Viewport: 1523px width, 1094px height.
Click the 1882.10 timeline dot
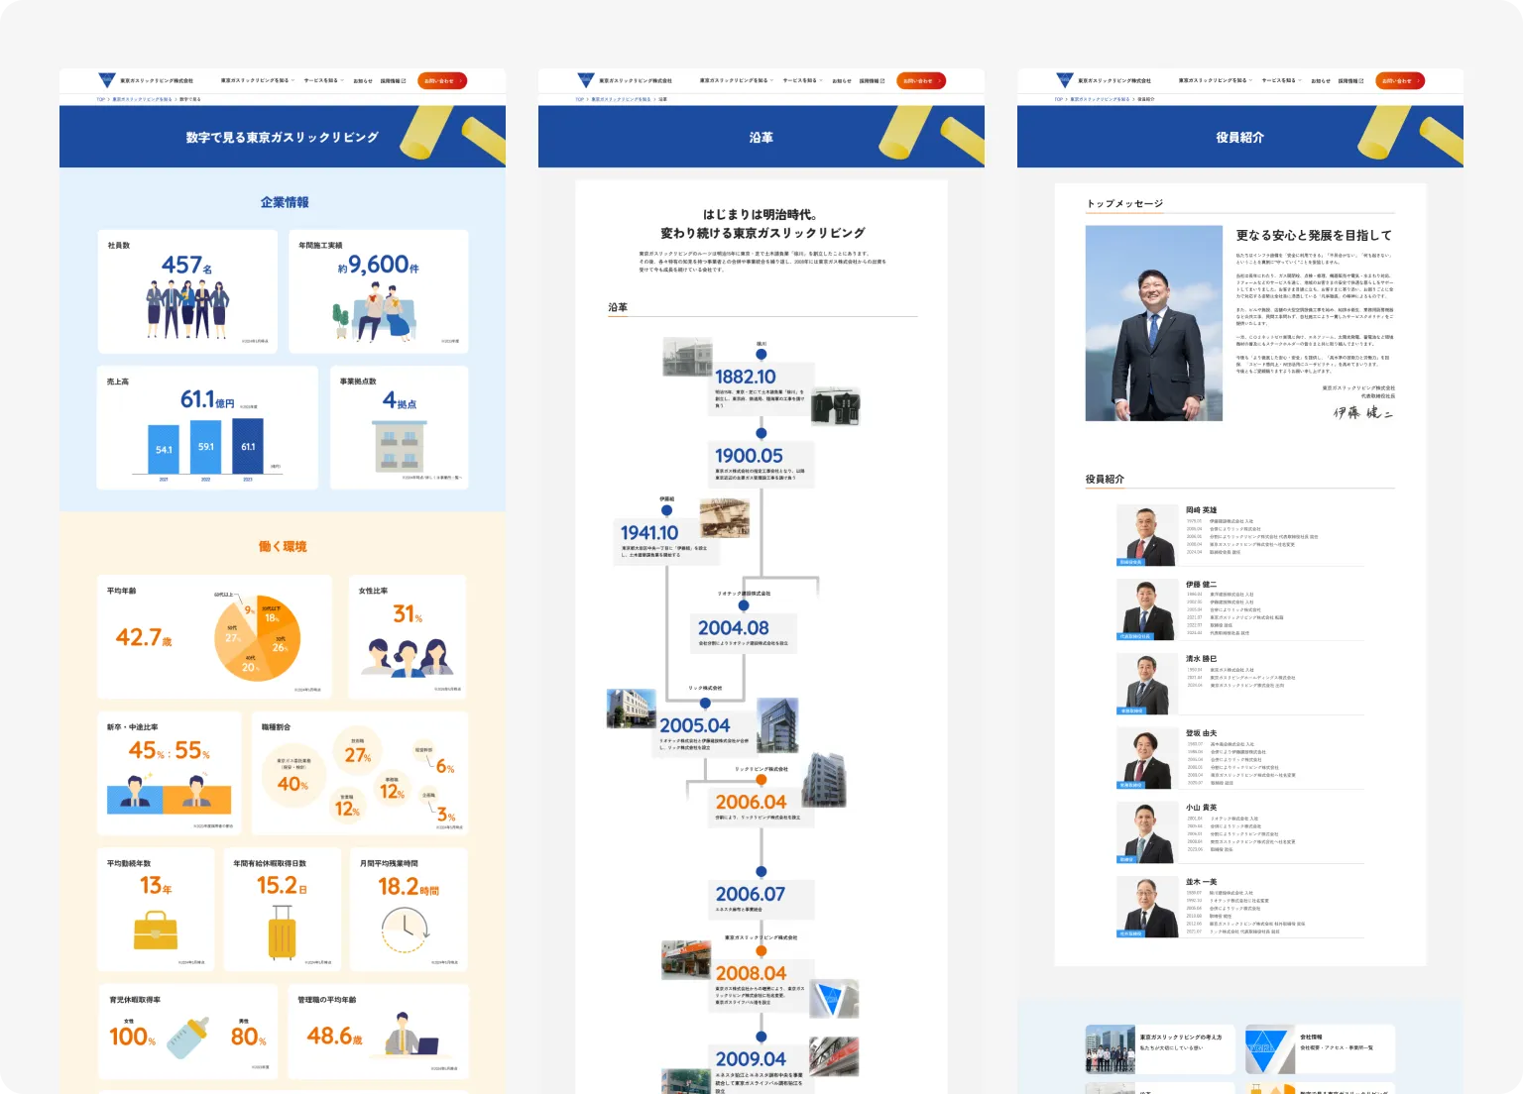[x=761, y=354]
